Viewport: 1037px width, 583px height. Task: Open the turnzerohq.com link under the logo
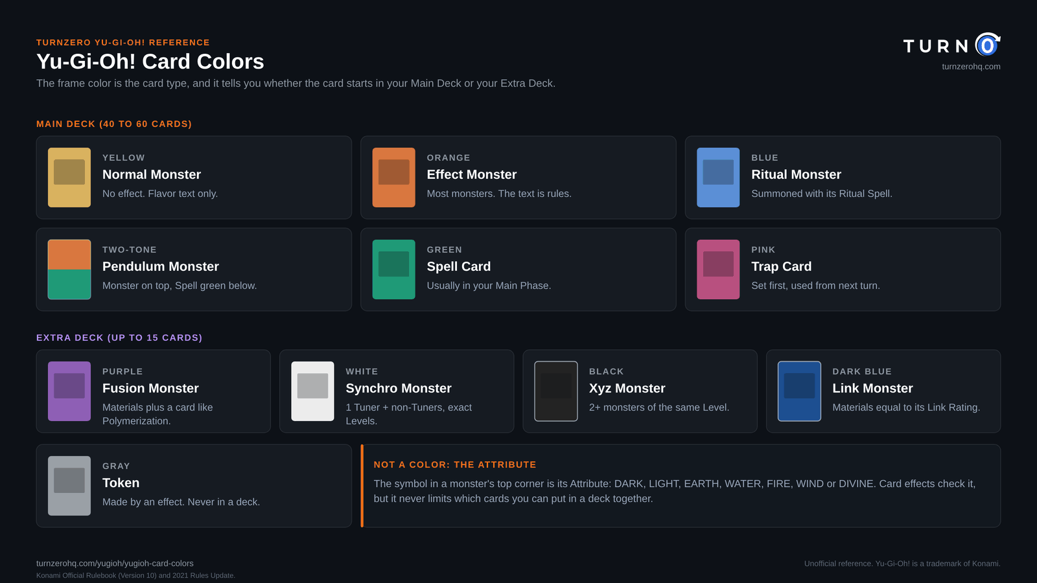[971, 67]
